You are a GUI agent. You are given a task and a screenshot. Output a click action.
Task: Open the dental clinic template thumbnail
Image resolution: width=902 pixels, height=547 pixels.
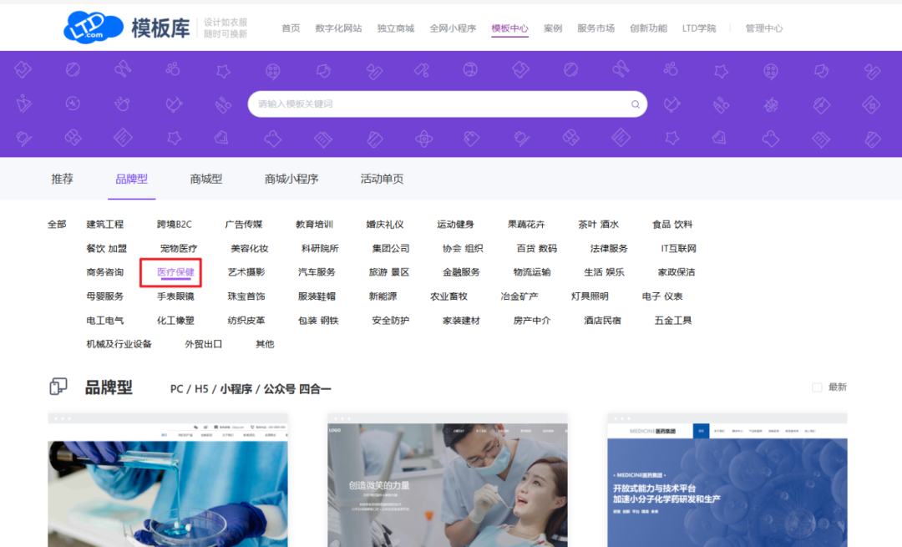(448, 480)
